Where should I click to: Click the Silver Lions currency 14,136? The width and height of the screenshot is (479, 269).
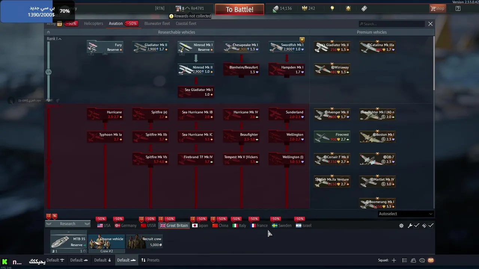pyautogui.click(x=283, y=8)
